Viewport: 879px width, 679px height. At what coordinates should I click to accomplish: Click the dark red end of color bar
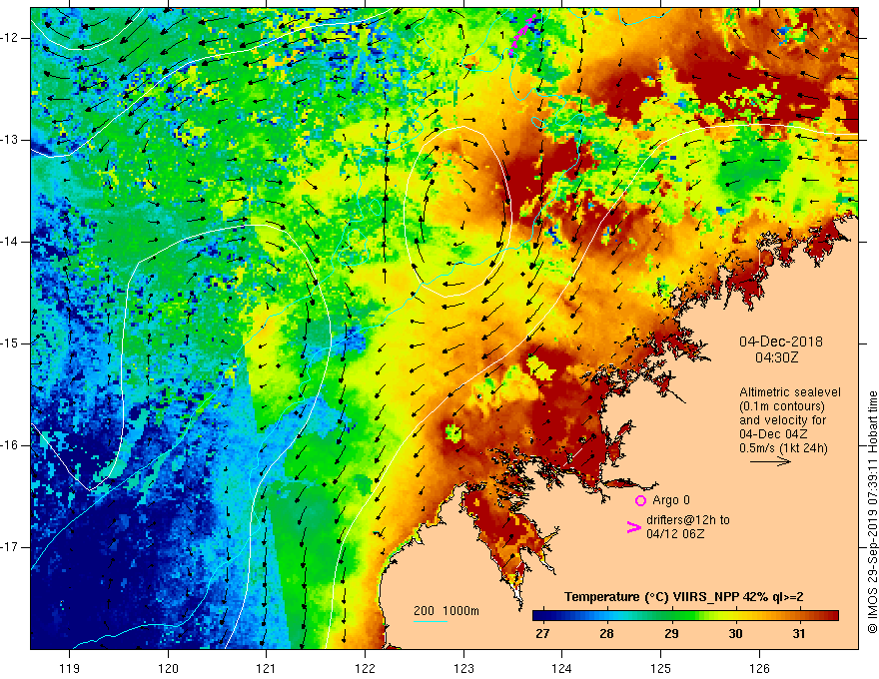tap(831, 616)
